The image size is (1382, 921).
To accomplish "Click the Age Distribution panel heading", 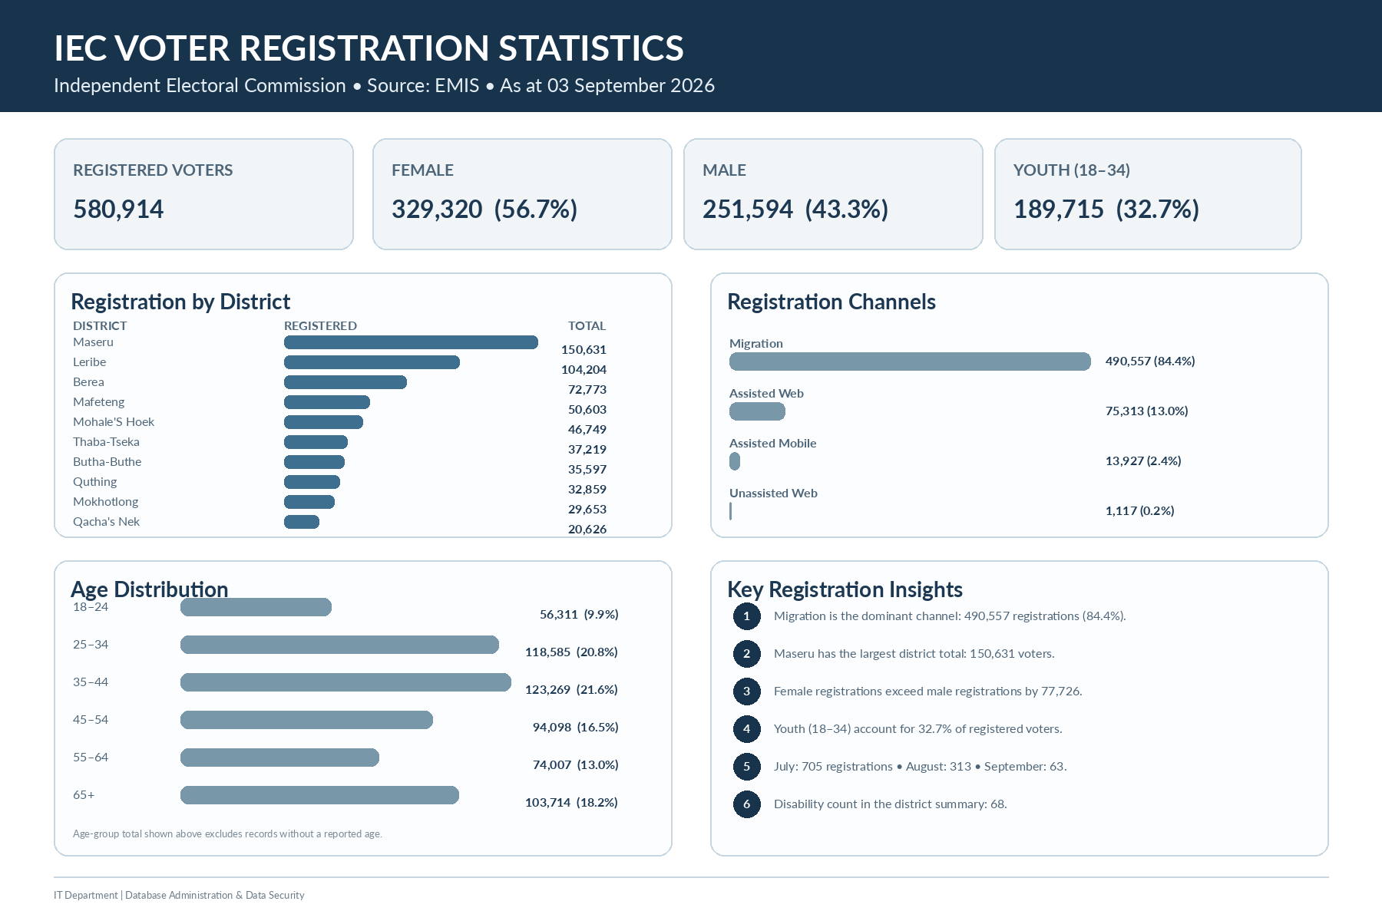I will [150, 589].
